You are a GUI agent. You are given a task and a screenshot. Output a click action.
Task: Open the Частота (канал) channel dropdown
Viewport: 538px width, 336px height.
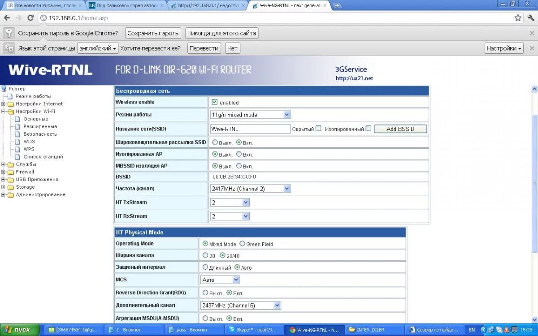[x=250, y=189]
